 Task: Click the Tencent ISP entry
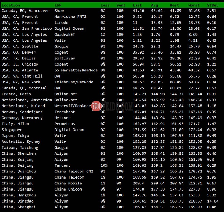(62, 165)
